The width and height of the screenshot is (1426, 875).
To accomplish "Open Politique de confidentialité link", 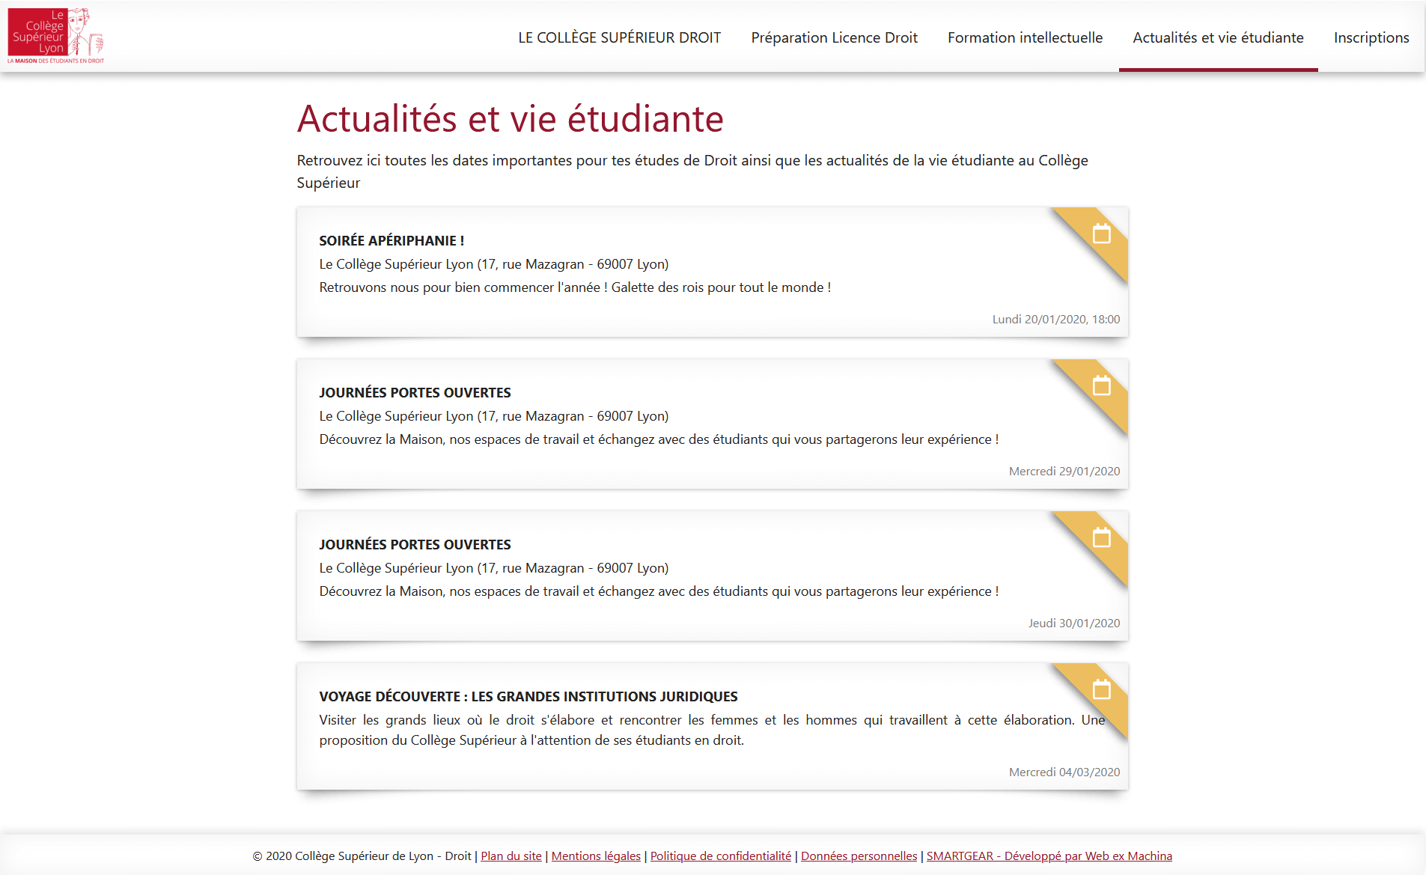I will (721, 856).
